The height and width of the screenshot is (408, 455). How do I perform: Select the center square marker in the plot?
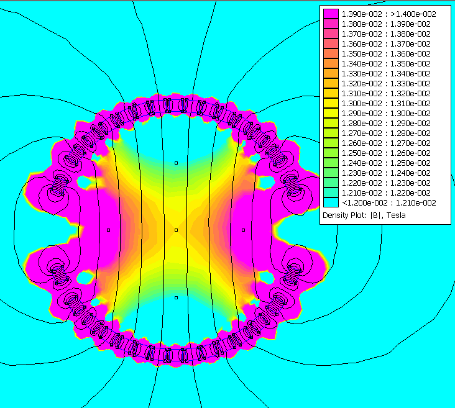pyautogui.click(x=176, y=230)
